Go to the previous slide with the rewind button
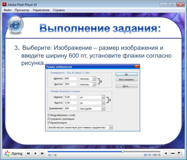The image size is (187, 160). point(28,154)
